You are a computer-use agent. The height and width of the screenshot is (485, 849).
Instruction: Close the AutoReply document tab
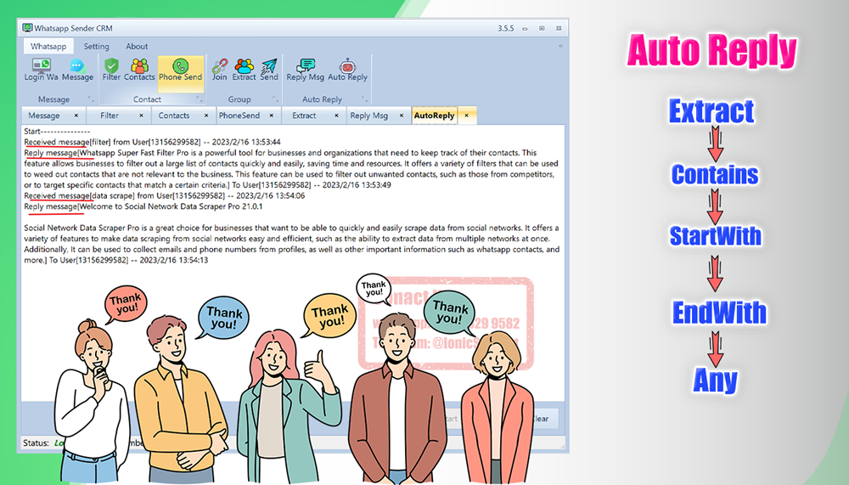point(466,116)
